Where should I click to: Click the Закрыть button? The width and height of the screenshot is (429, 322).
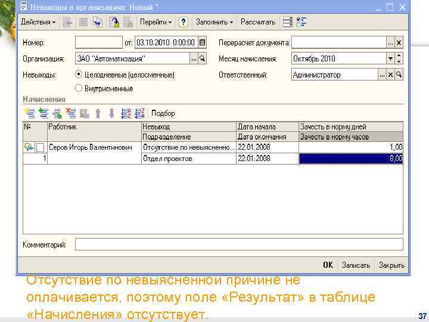[x=391, y=265]
